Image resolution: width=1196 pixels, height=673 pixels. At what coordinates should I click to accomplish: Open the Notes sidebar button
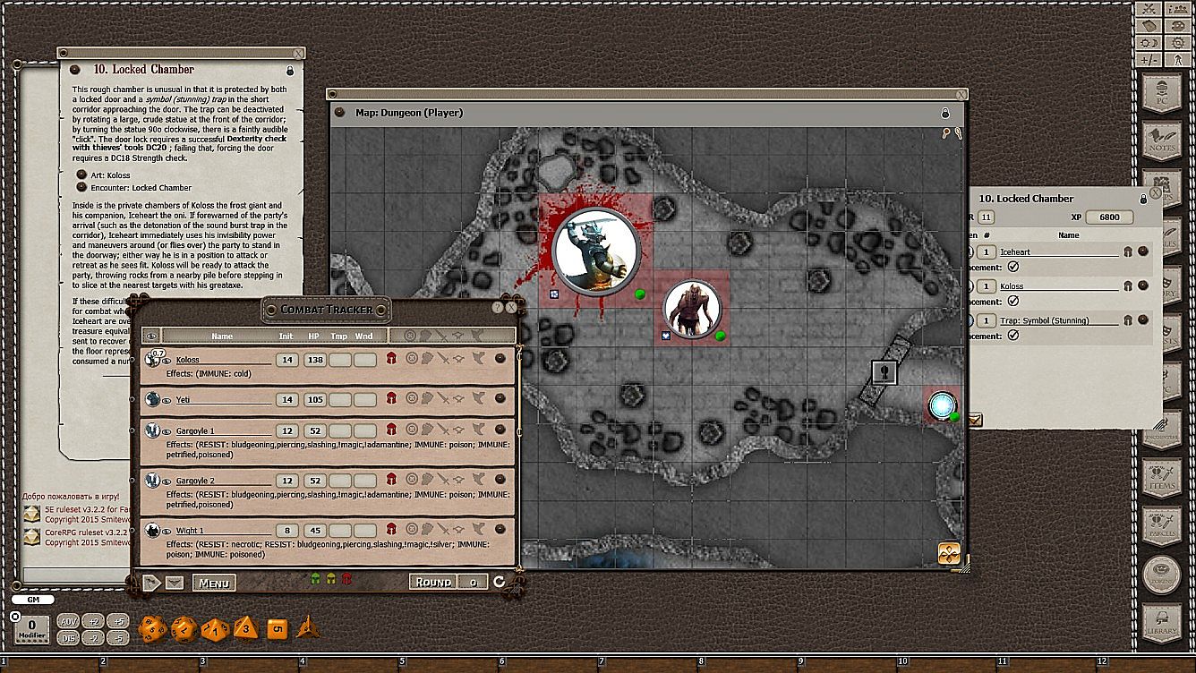(1161, 141)
